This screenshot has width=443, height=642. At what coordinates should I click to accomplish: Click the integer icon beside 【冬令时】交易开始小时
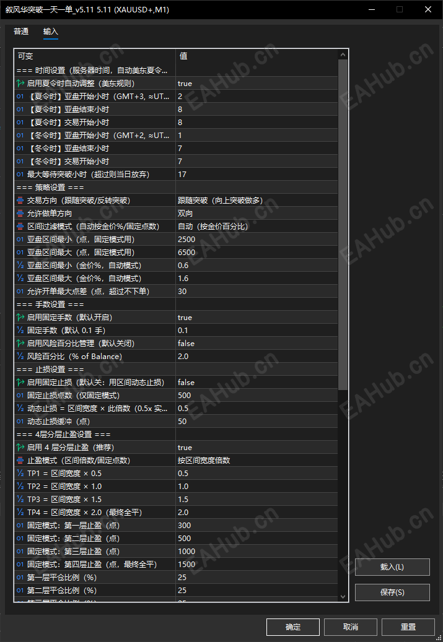click(20, 162)
